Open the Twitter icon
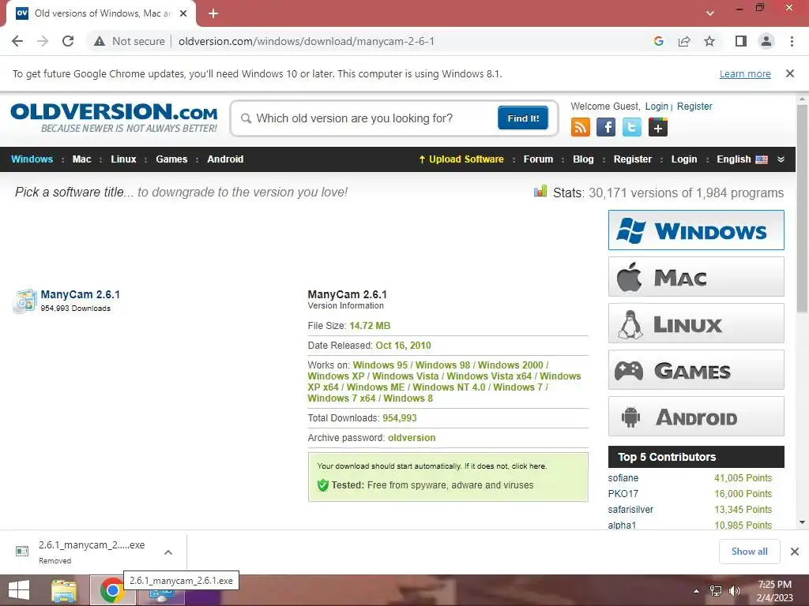Screen dimensions: 809x606 631,127
